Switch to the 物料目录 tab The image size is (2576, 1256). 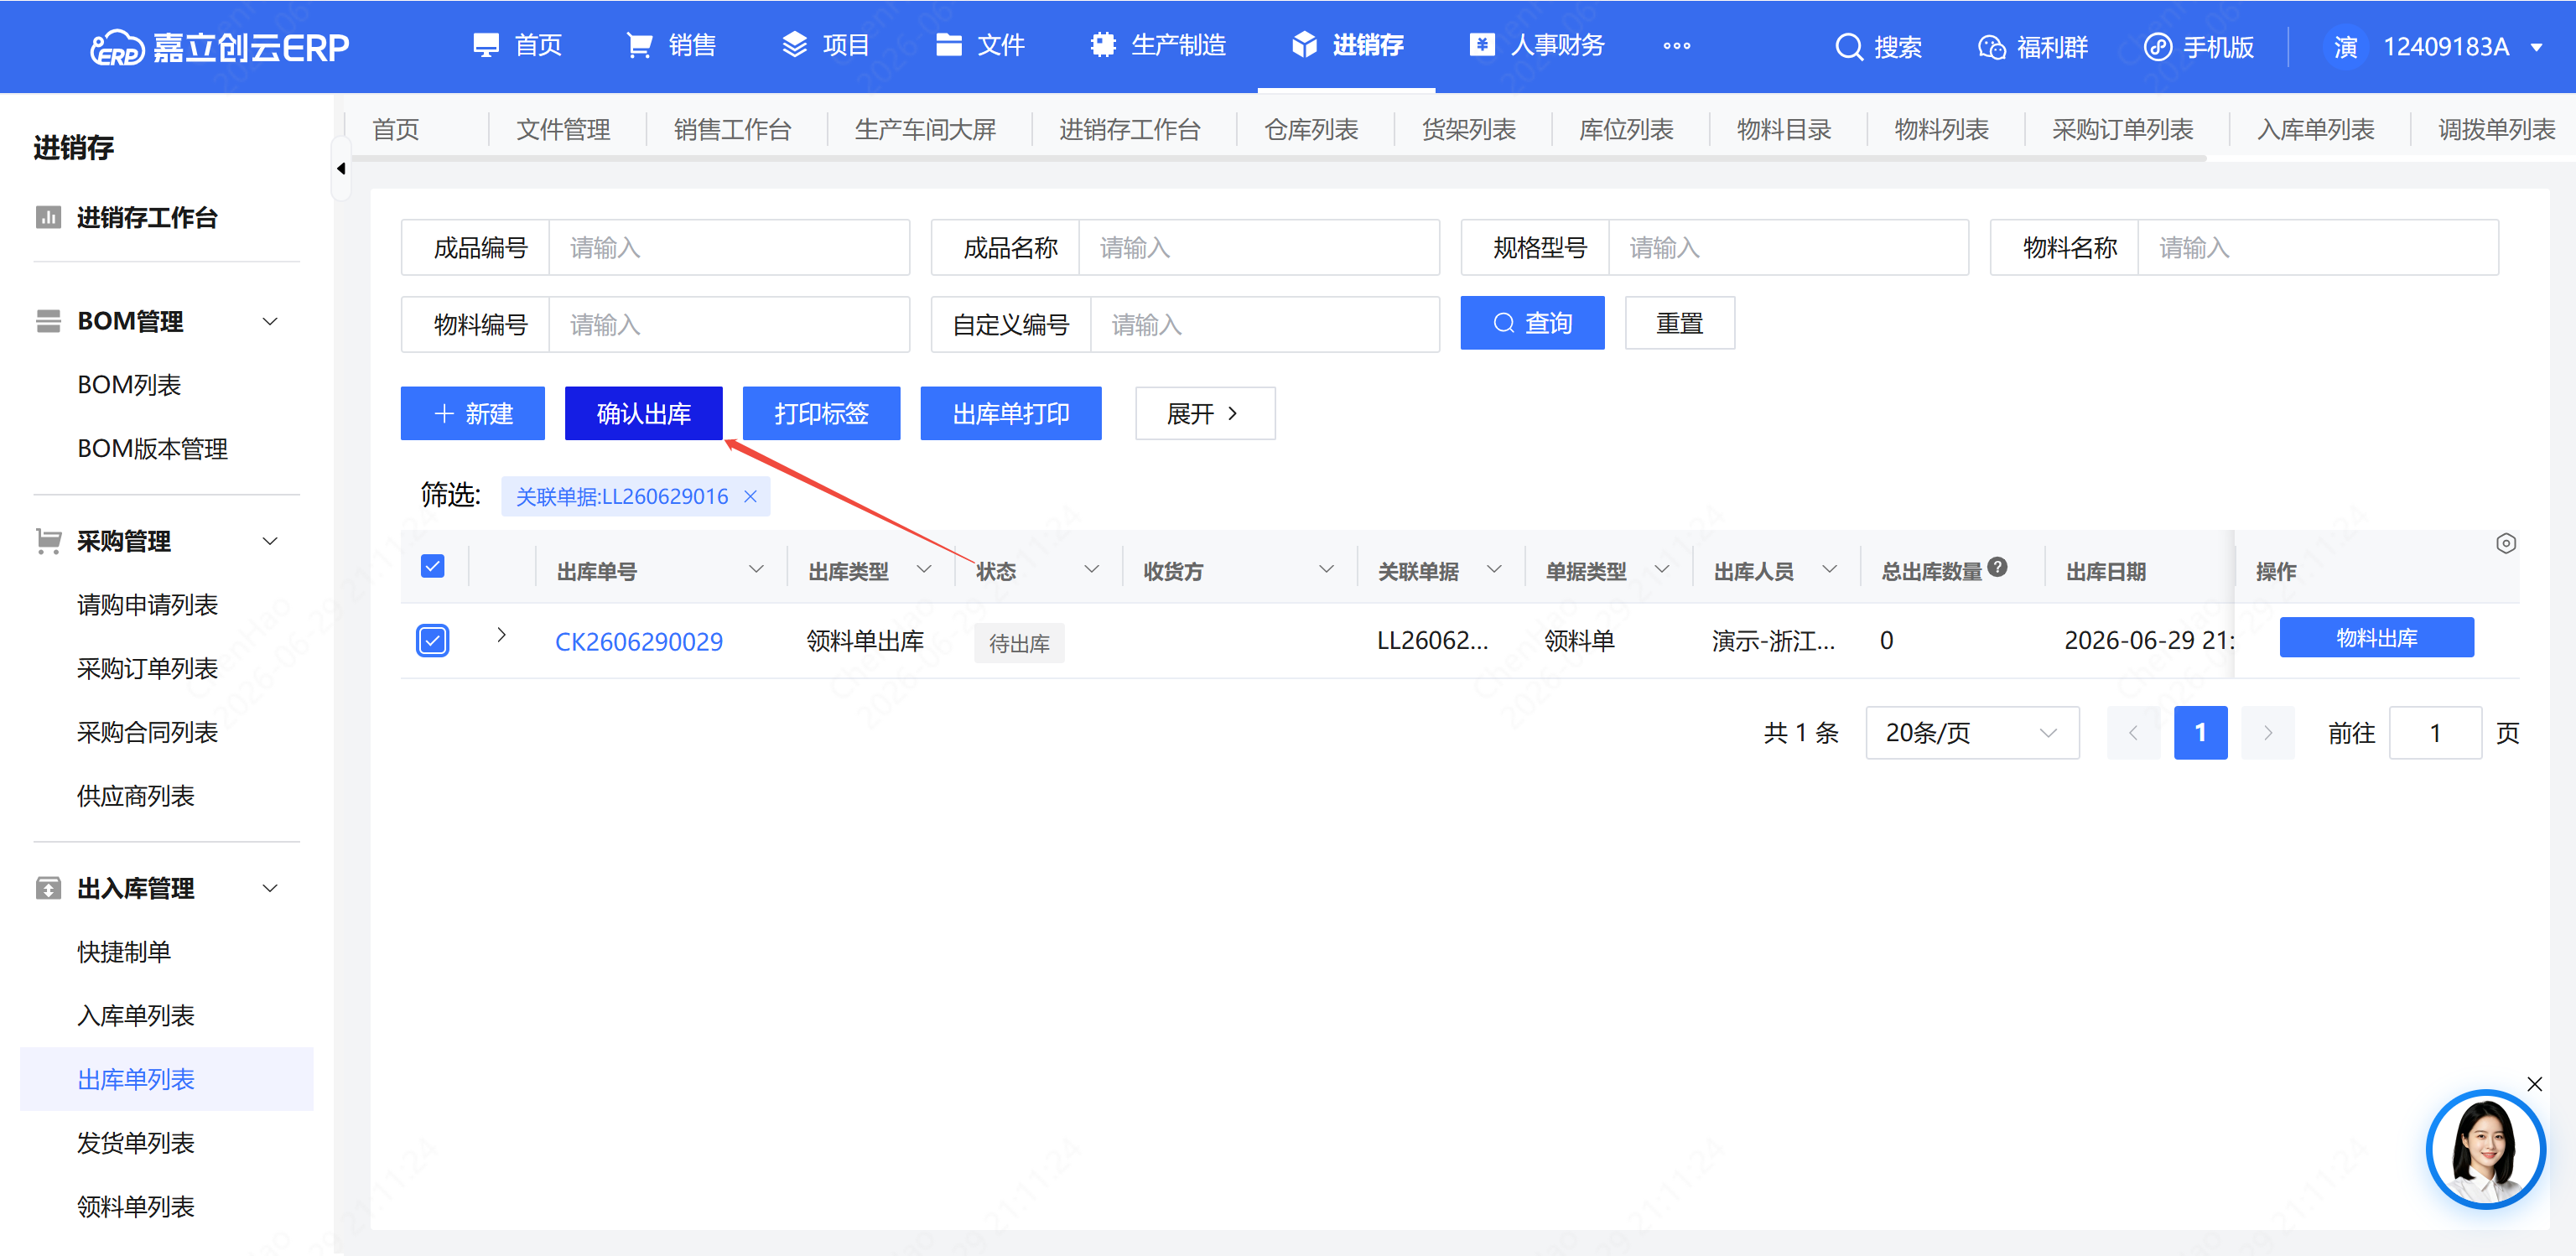click(x=1784, y=130)
